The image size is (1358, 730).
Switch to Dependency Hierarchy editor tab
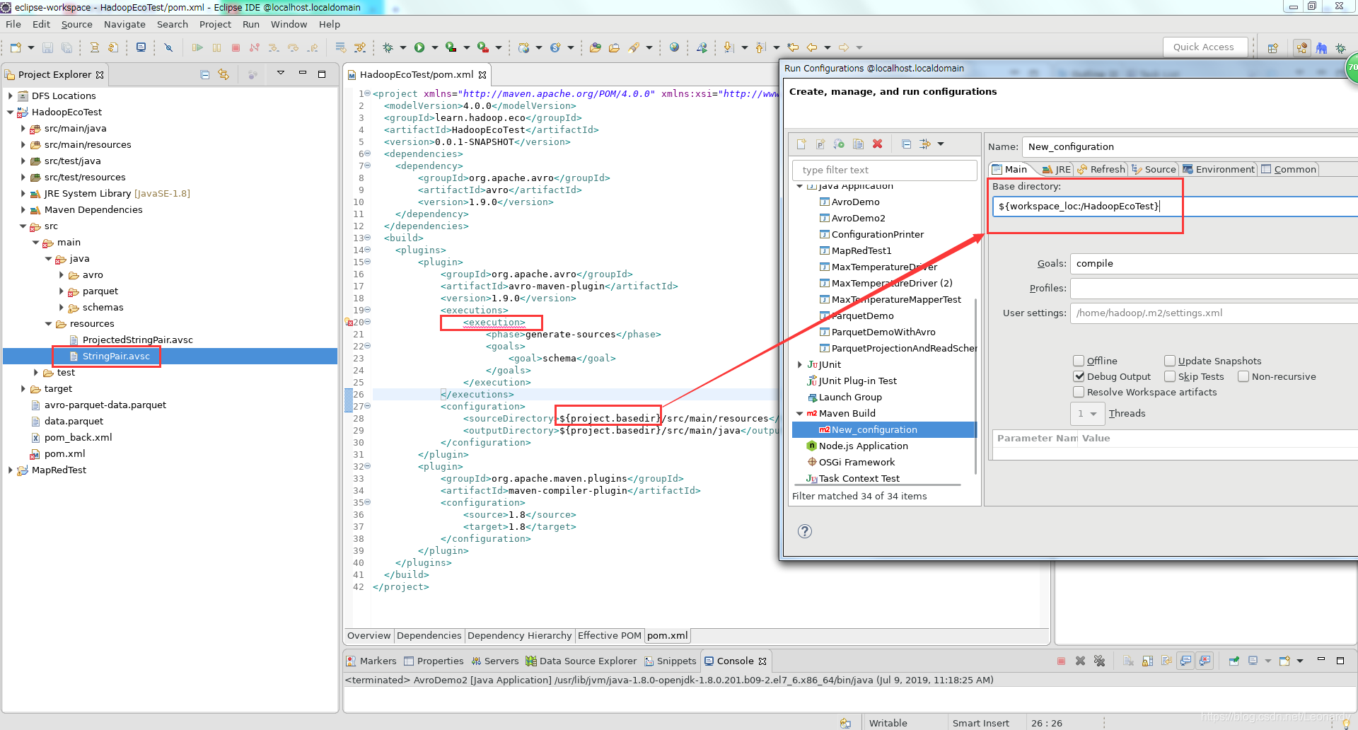[519, 635]
